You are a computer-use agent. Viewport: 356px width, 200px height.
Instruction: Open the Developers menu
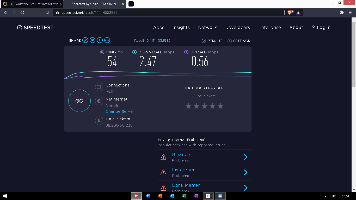[238, 27]
